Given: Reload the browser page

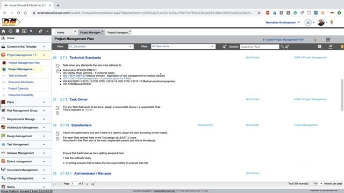Looking at the screenshot, I should (18, 13).
